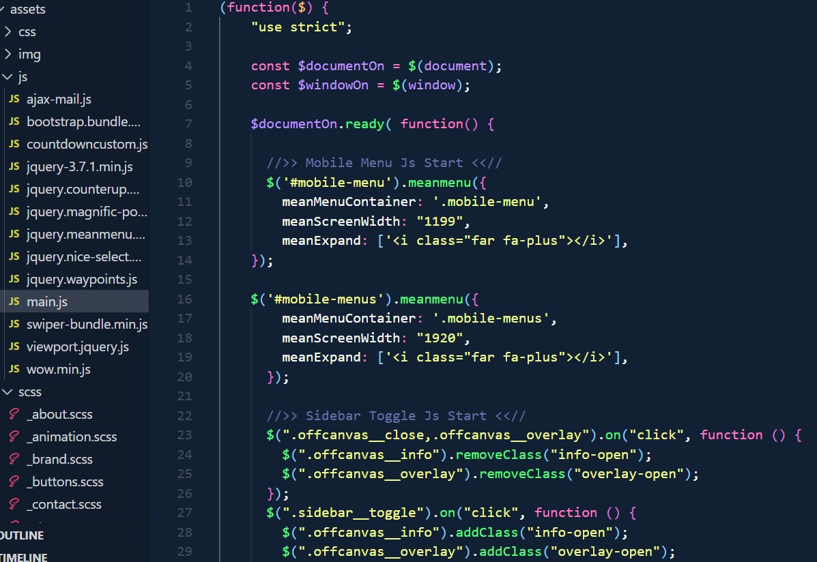Click the JS file icon for wow.min.js

pos(14,370)
